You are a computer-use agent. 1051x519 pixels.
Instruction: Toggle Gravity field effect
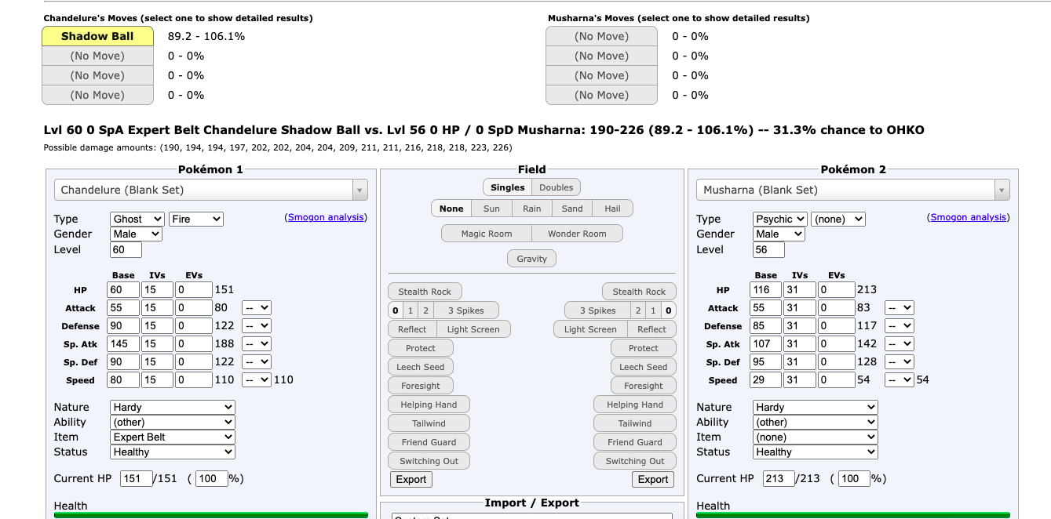532,259
